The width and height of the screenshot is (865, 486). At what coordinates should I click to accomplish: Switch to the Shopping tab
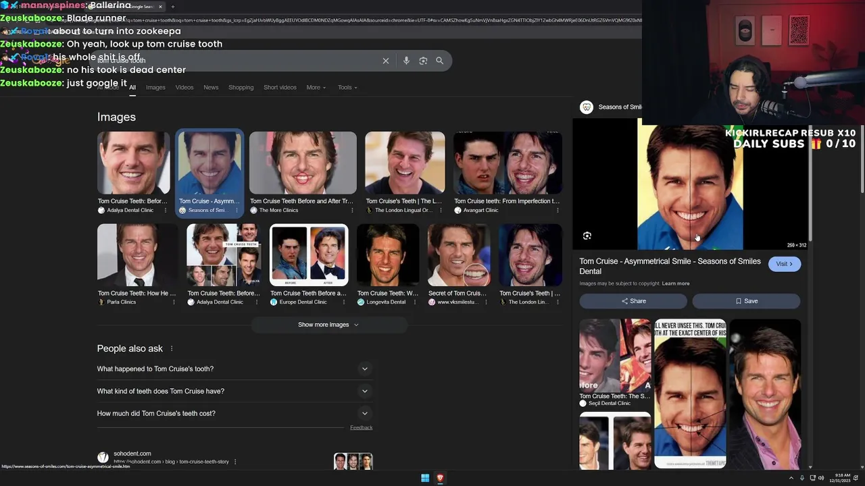[241, 87]
